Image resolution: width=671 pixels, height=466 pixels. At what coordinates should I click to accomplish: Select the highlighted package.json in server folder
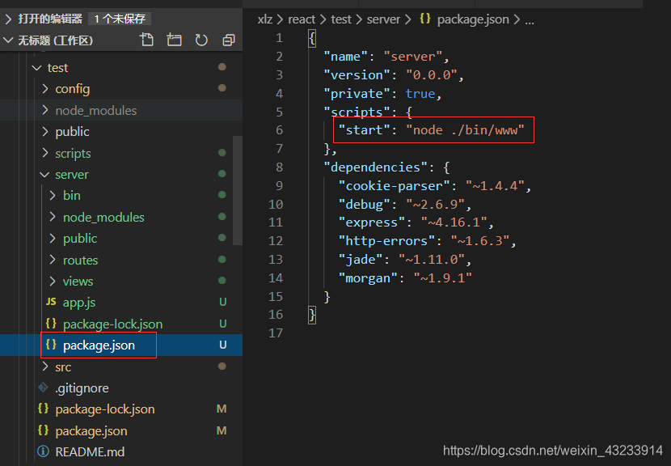(99, 345)
